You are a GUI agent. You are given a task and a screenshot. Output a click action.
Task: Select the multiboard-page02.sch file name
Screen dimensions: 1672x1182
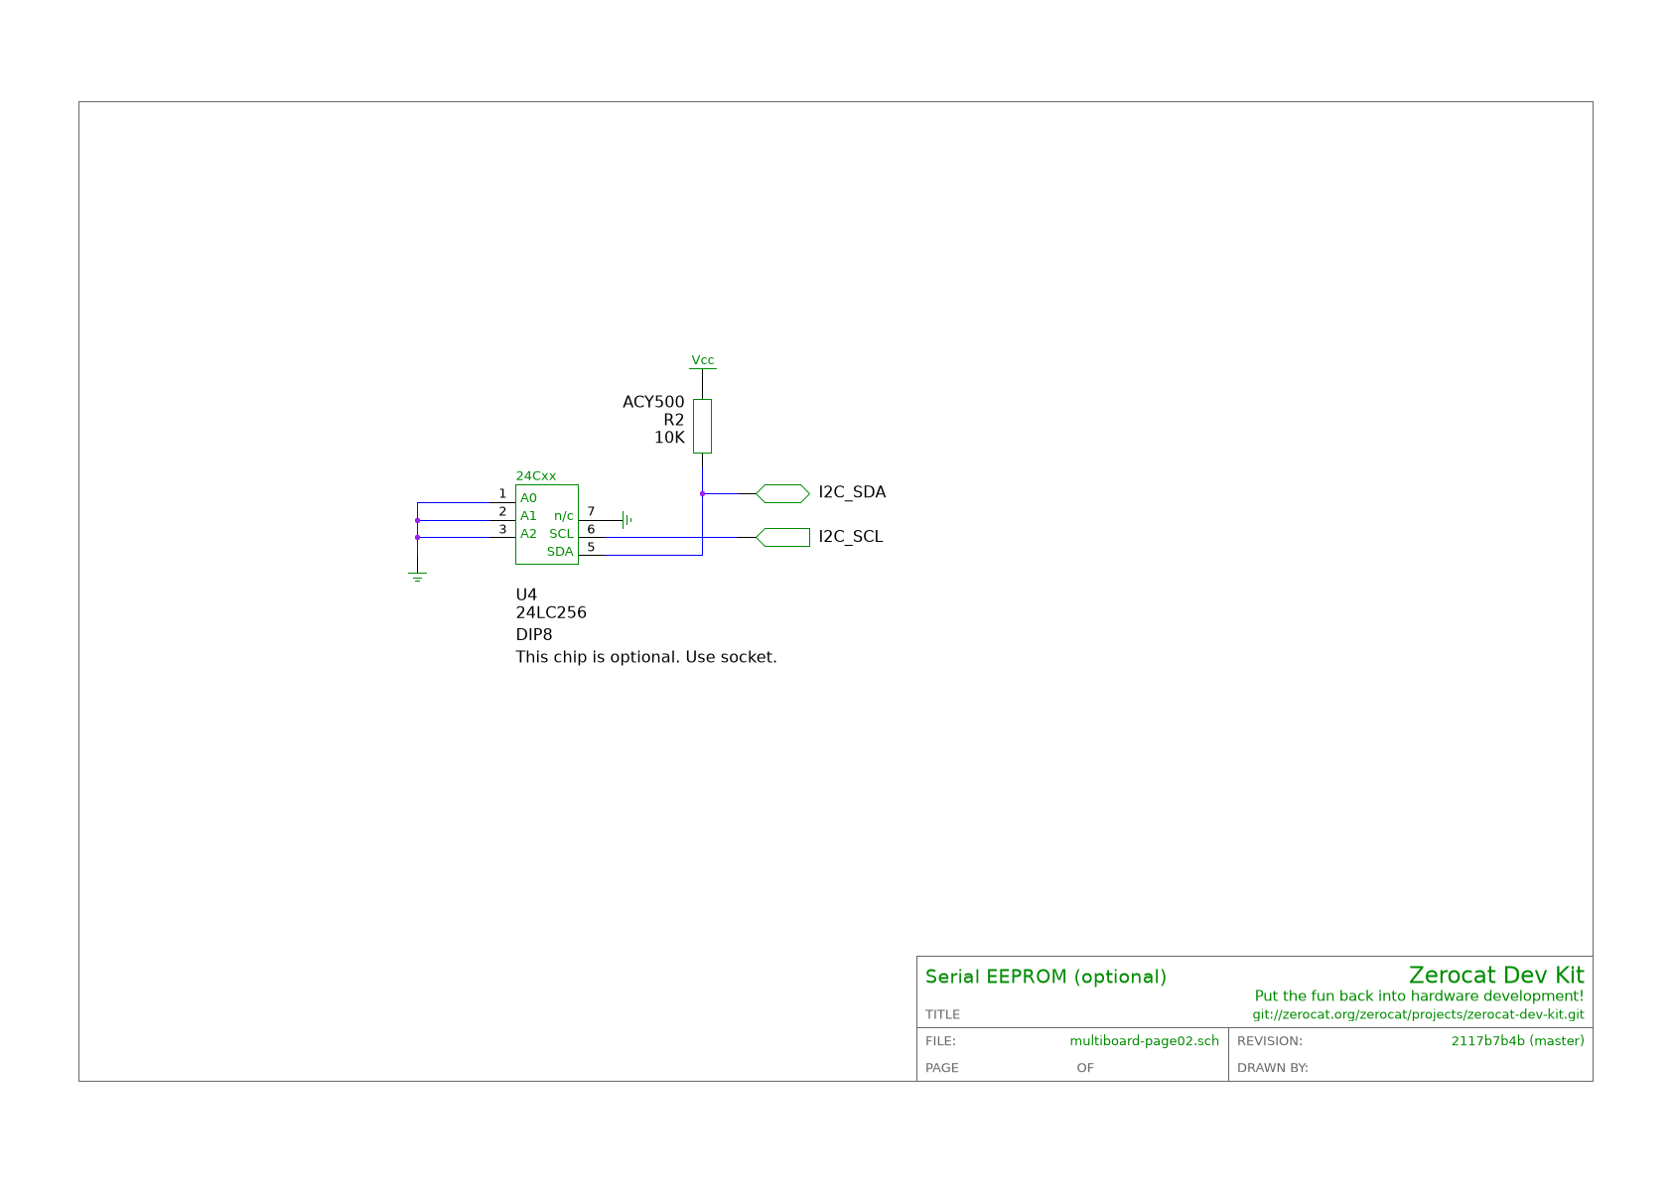click(1145, 1041)
